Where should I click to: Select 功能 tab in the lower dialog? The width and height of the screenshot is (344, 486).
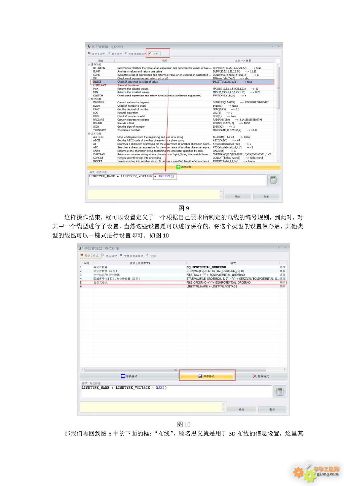tap(151, 256)
